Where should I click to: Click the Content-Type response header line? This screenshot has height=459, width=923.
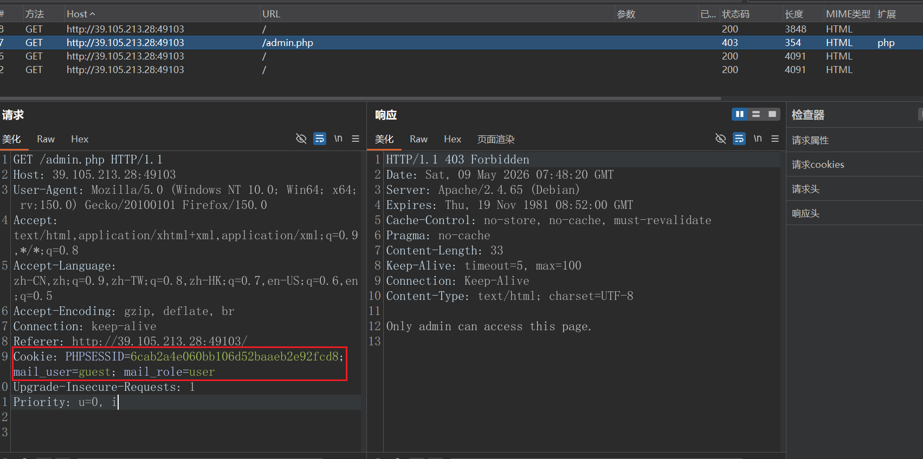509,296
